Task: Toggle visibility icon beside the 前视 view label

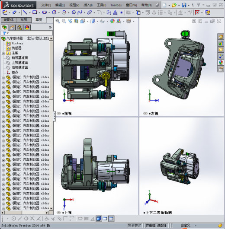Action: coord(59,114)
